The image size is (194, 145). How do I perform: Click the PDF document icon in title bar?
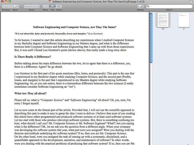[x=50, y=2]
